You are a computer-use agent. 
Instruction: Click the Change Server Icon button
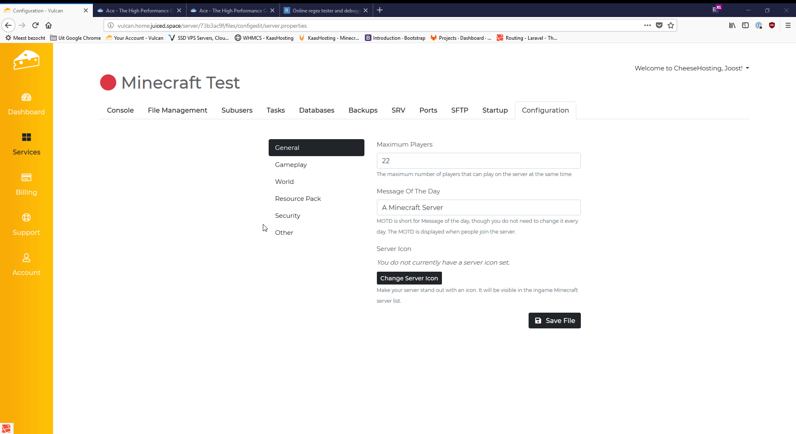(x=409, y=278)
